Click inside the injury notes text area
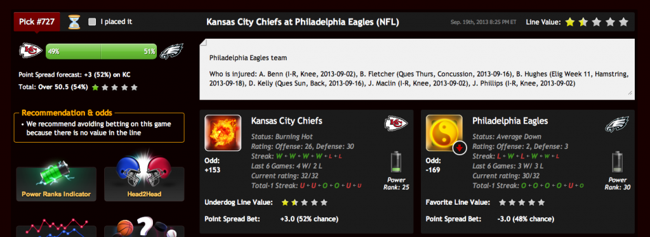The height and width of the screenshot is (237, 650). click(x=417, y=70)
